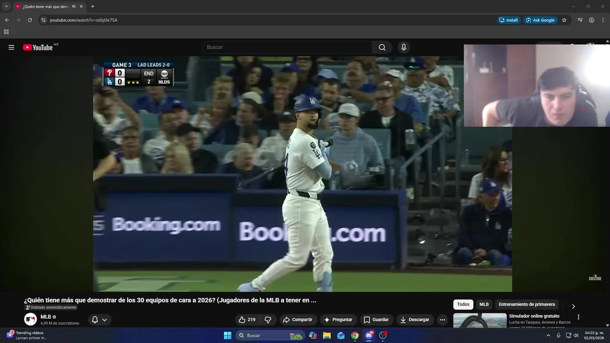Go forward in browser history
Image resolution: width=610 pixels, height=343 pixels.
coord(18,20)
